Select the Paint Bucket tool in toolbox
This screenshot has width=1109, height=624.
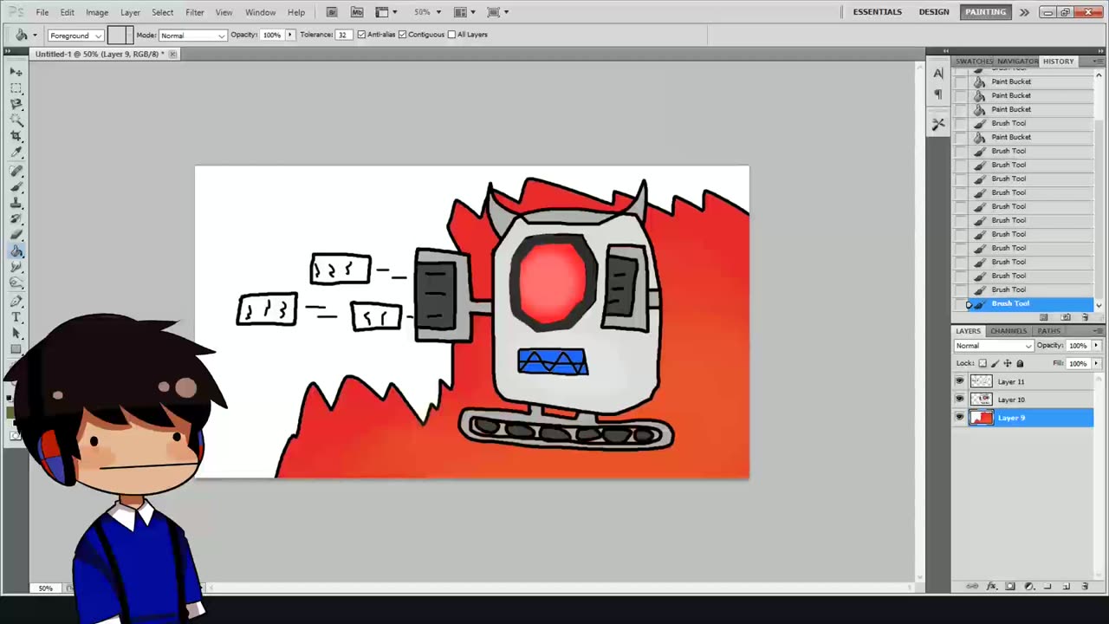coord(16,251)
